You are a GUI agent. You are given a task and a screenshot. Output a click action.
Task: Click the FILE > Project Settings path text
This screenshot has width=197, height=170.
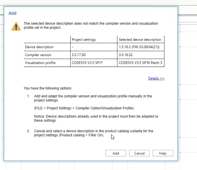click(x=84, y=108)
